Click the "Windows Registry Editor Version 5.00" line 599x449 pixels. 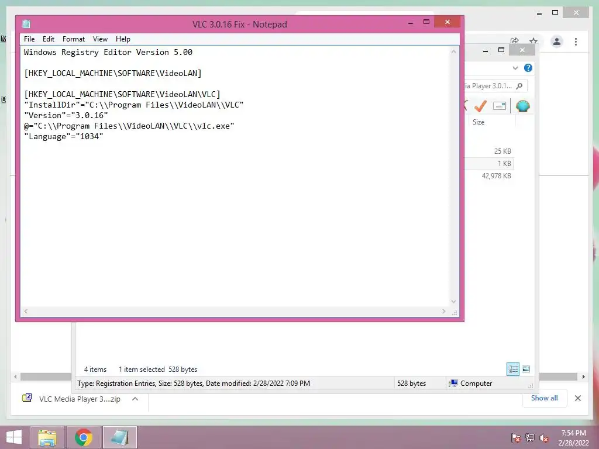point(108,52)
